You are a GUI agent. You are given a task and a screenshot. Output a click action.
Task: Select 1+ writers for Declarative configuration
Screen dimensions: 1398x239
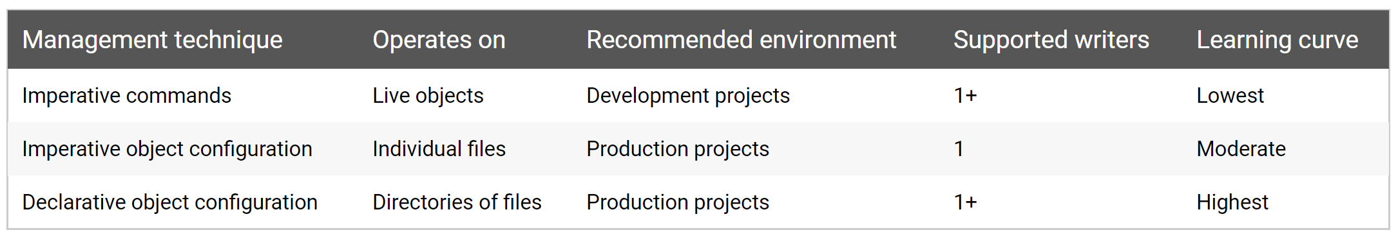965,202
